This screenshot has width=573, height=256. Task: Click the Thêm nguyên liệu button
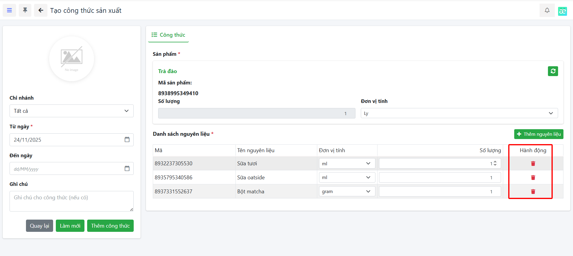[x=538, y=134]
